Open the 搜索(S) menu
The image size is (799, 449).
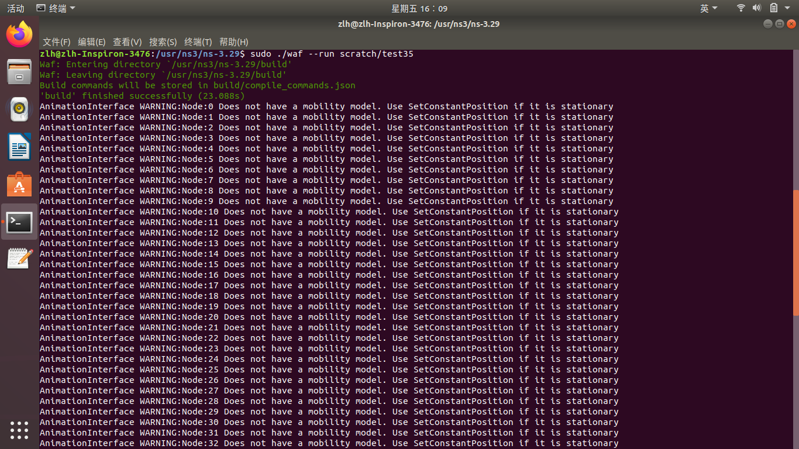(163, 42)
